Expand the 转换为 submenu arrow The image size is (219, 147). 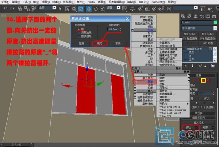(x=188, y=104)
